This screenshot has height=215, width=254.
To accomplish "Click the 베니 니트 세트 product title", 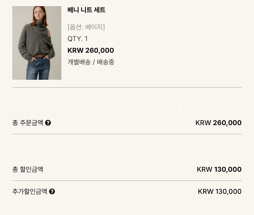I will (x=86, y=10).
